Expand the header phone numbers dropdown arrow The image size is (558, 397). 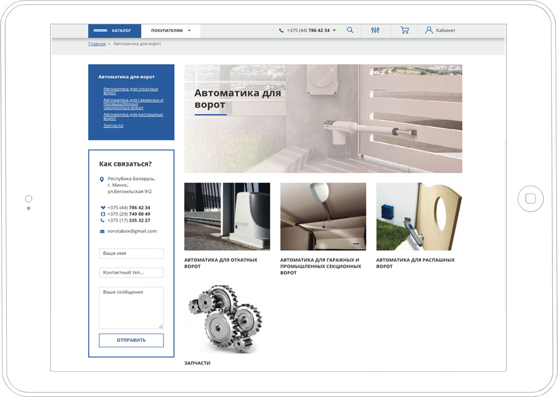(334, 30)
